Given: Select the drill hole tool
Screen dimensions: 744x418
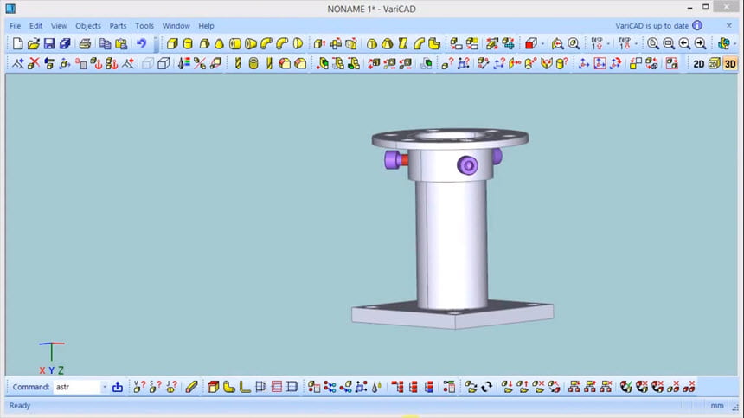Looking at the screenshot, I should [x=238, y=63].
